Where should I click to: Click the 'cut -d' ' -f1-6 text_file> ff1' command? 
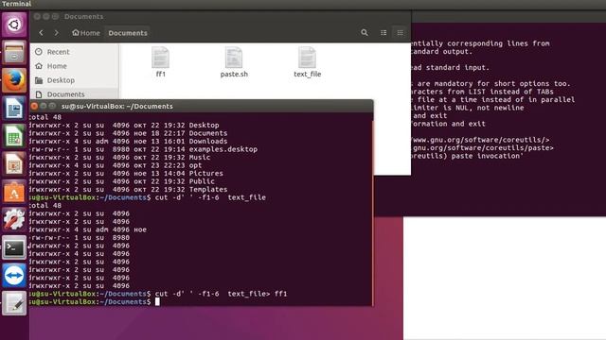point(221,294)
